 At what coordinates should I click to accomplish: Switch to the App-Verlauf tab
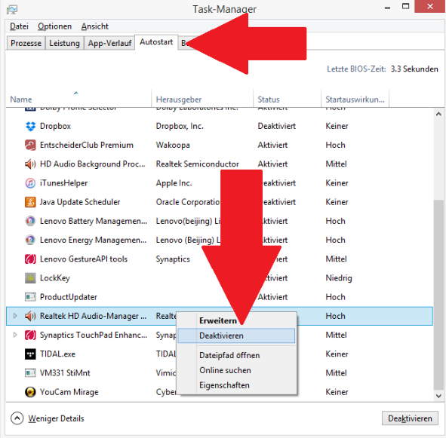coord(109,43)
